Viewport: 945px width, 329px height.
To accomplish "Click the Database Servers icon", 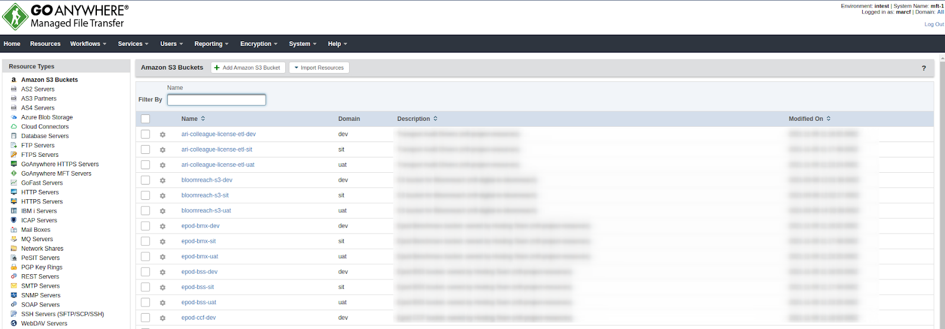I will coord(14,136).
